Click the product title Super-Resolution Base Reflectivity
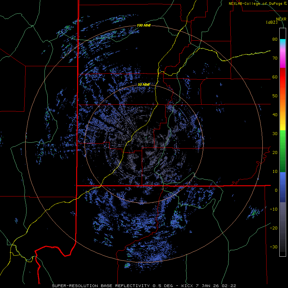This screenshot has height=288, width=288. pyautogui.click(x=101, y=286)
